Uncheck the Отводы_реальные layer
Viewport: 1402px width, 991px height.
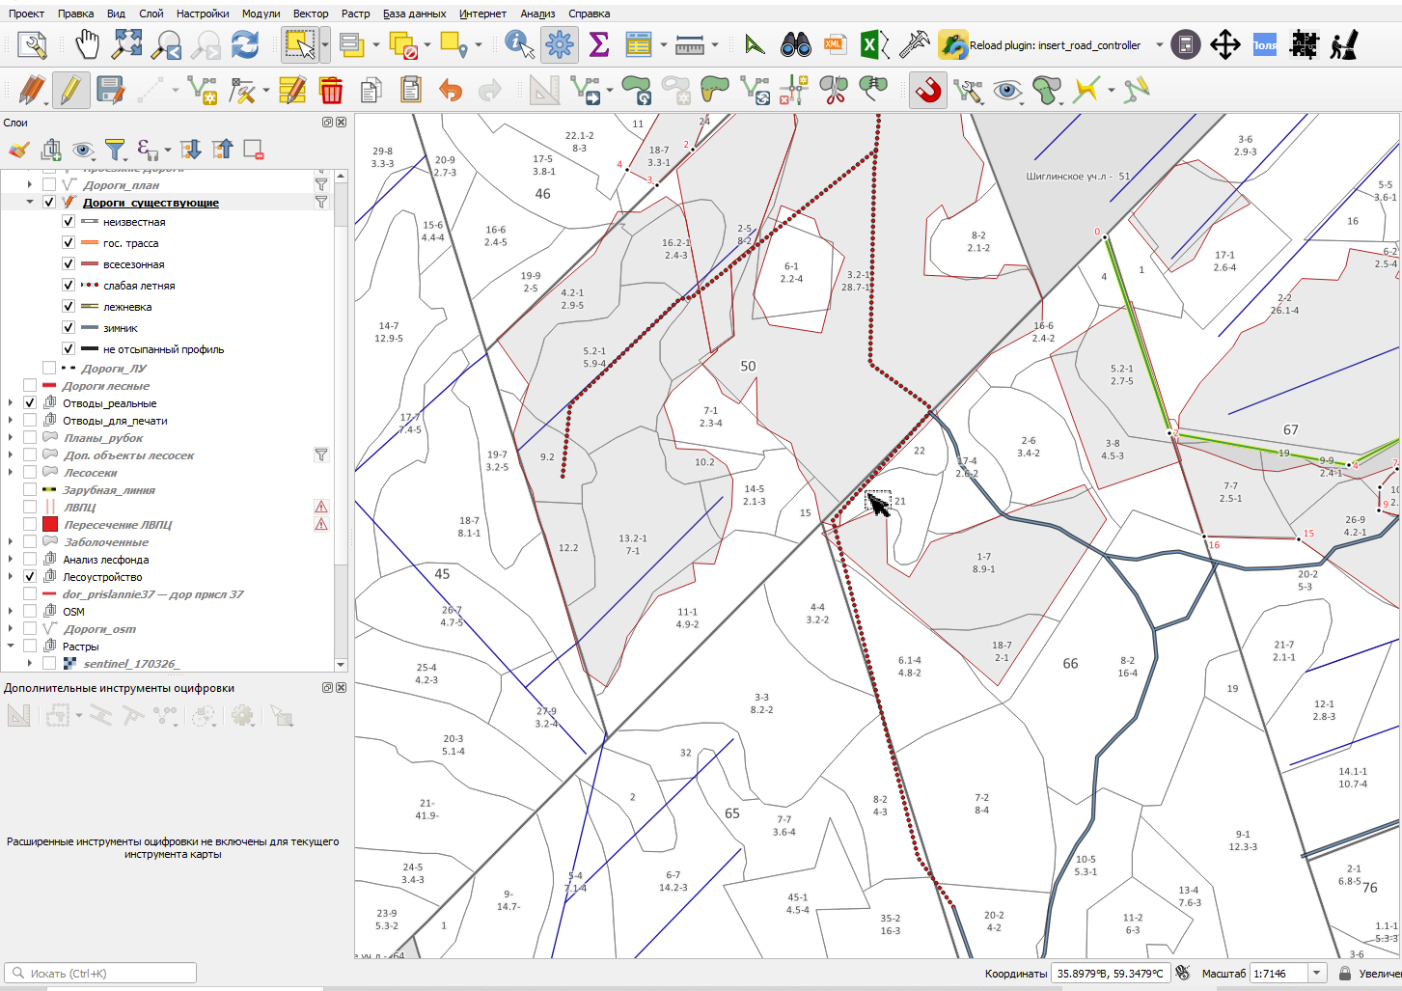(30, 403)
